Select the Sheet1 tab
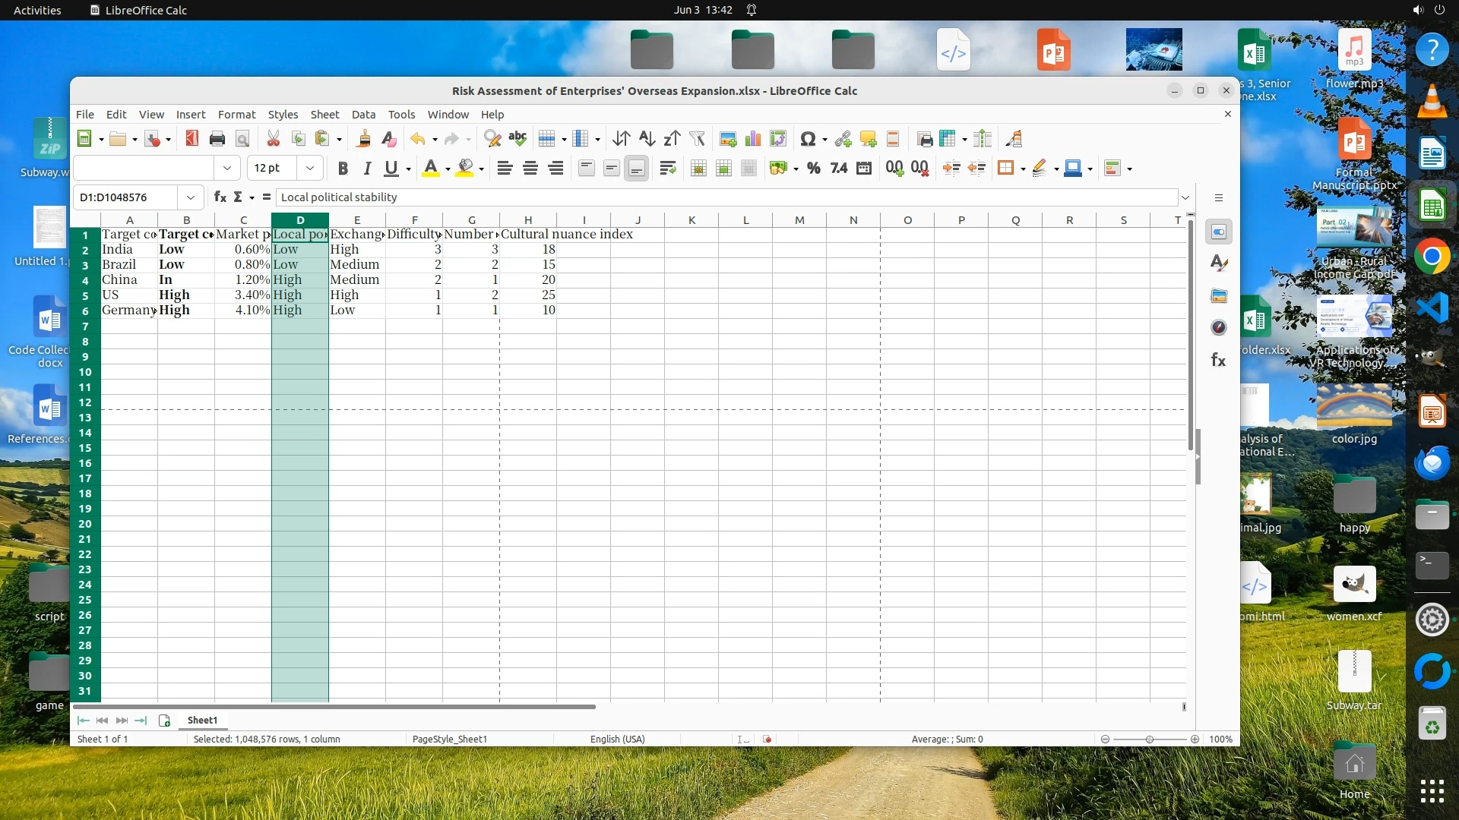Viewport: 1459px width, 820px height. pos(202,720)
